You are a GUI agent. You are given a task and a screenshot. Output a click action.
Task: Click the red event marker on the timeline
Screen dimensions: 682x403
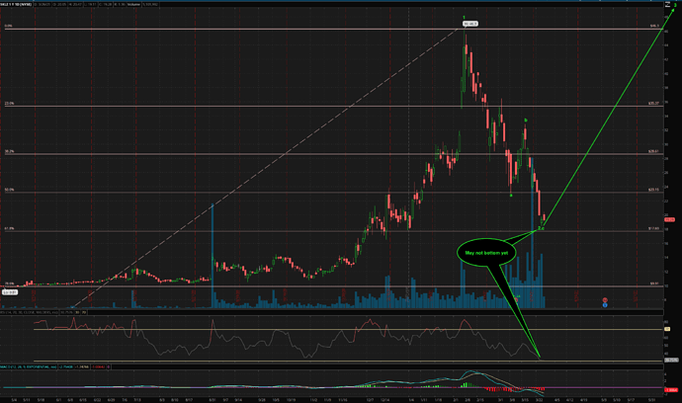point(605,299)
